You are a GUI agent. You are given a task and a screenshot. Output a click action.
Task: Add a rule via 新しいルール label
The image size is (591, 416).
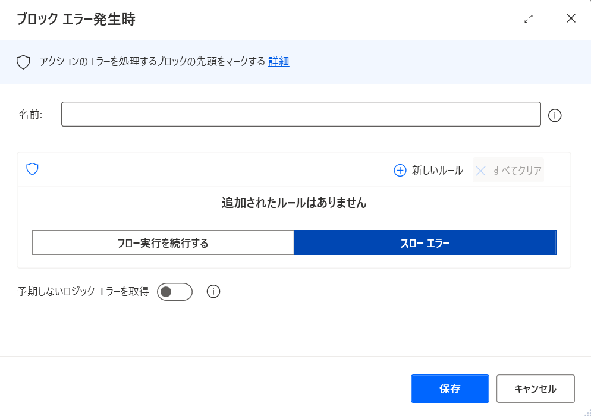(437, 171)
